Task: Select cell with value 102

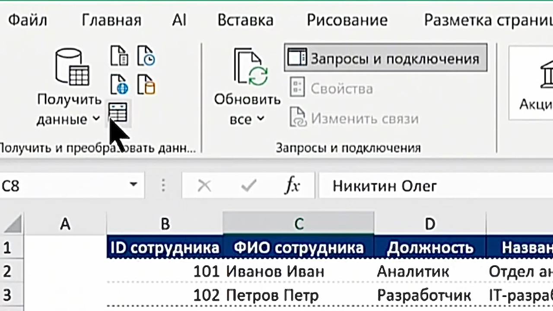Action: tap(165, 295)
